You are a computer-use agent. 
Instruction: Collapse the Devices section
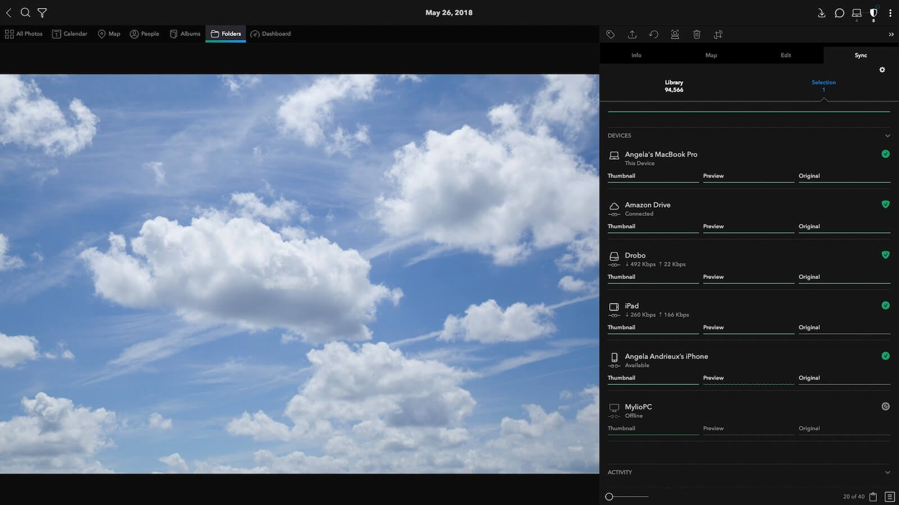click(x=888, y=136)
